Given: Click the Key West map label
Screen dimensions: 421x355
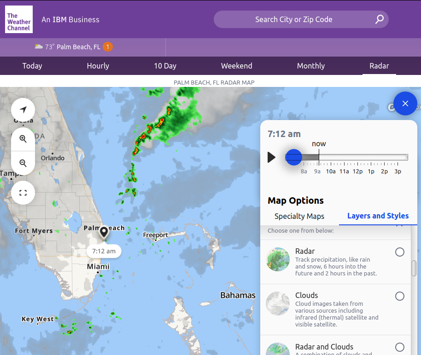Looking at the screenshot, I should 38,319.
